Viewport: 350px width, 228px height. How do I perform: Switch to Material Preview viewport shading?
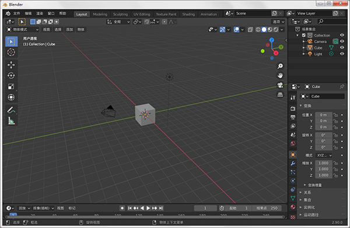pyautogui.click(x=270, y=30)
